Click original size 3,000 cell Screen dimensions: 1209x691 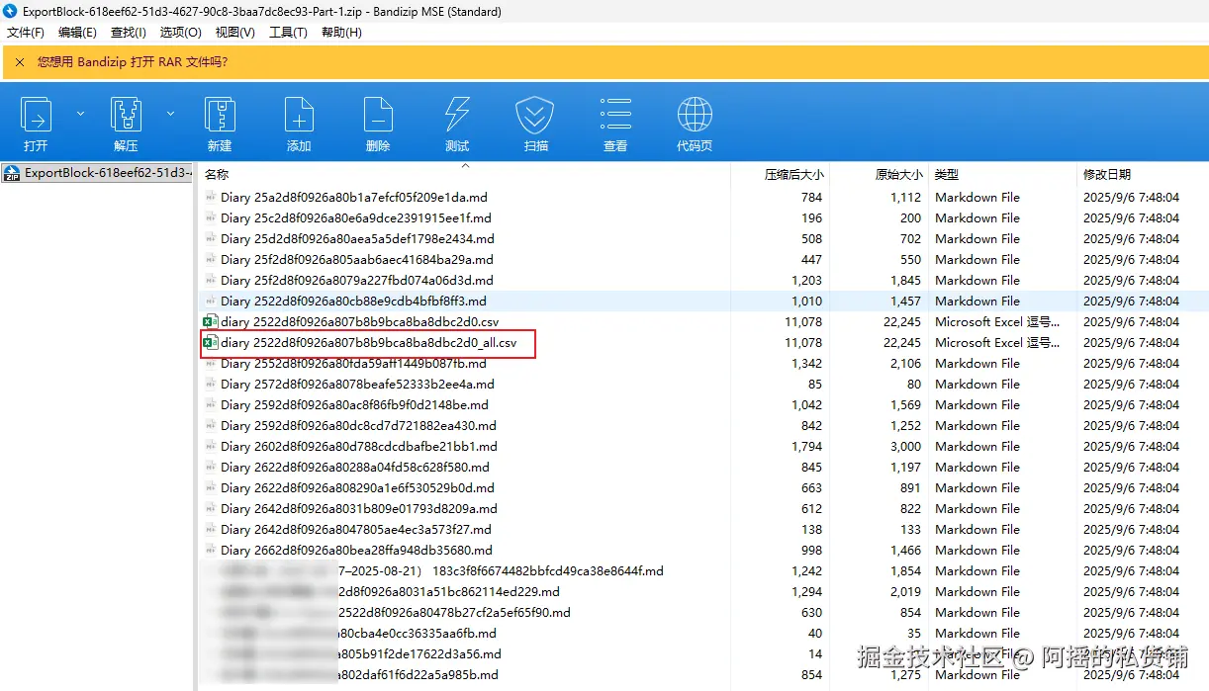tap(905, 447)
